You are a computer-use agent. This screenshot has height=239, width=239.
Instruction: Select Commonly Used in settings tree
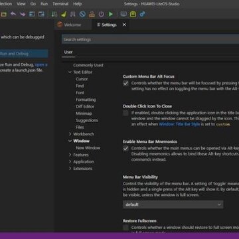tap(88, 65)
